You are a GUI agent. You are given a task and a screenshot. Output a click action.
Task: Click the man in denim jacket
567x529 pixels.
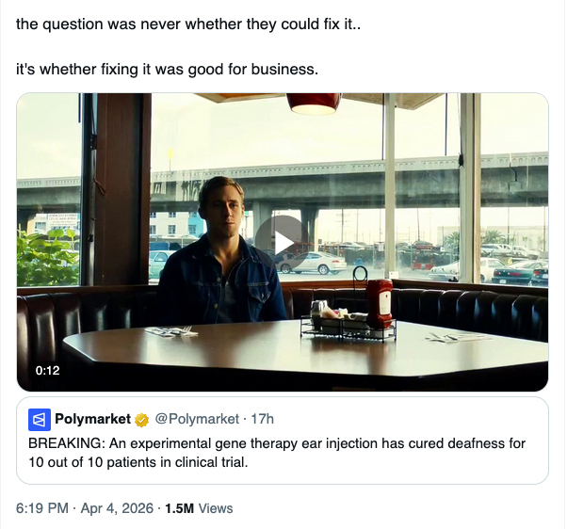221,264
